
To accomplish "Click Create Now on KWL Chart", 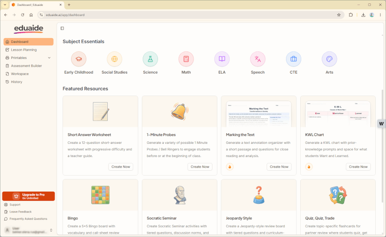I will point(358,167).
